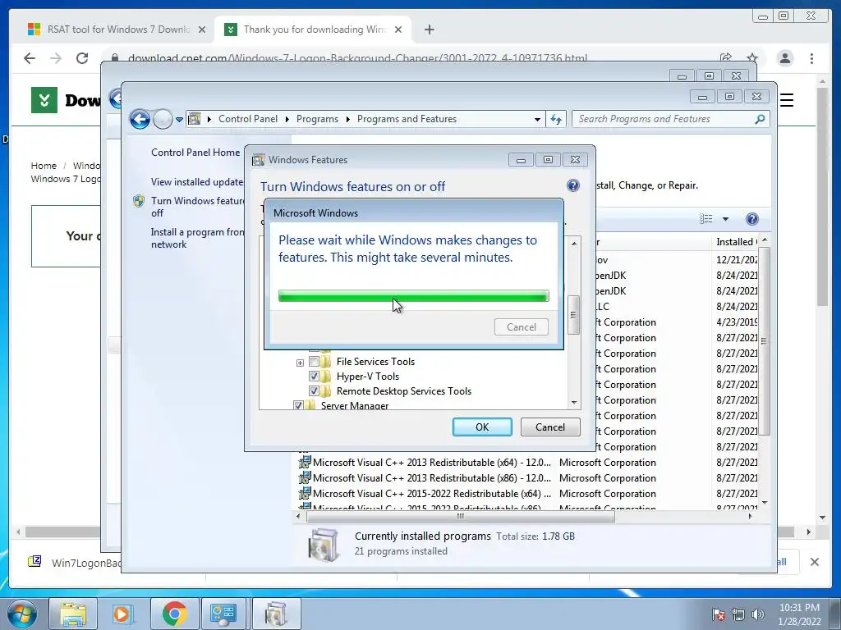This screenshot has height=630, width=841.
Task: Open the Chrome profile avatar
Action: [784, 58]
